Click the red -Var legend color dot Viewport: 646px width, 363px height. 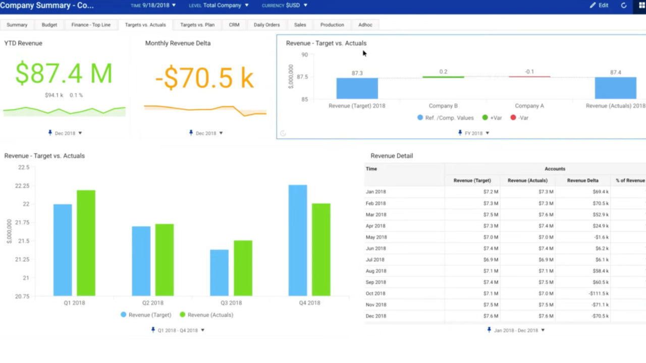[513, 117]
